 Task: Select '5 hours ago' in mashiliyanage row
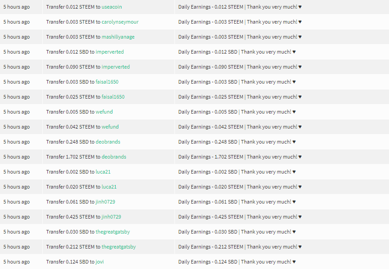click(x=16, y=37)
